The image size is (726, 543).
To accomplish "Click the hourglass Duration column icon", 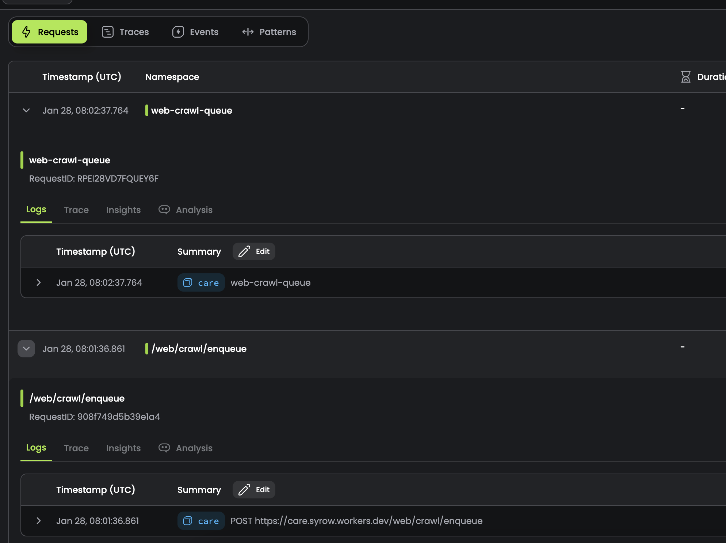I will pyautogui.click(x=685, y=77).
